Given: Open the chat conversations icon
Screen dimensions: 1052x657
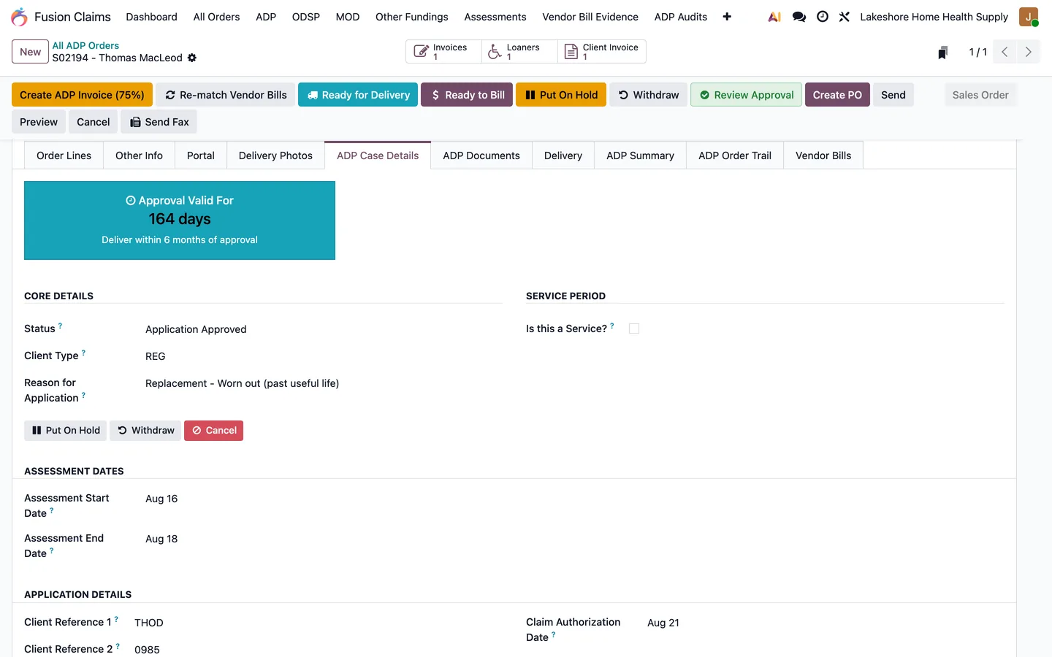Looking at the screenshot, I should click(x=799, y=17).
